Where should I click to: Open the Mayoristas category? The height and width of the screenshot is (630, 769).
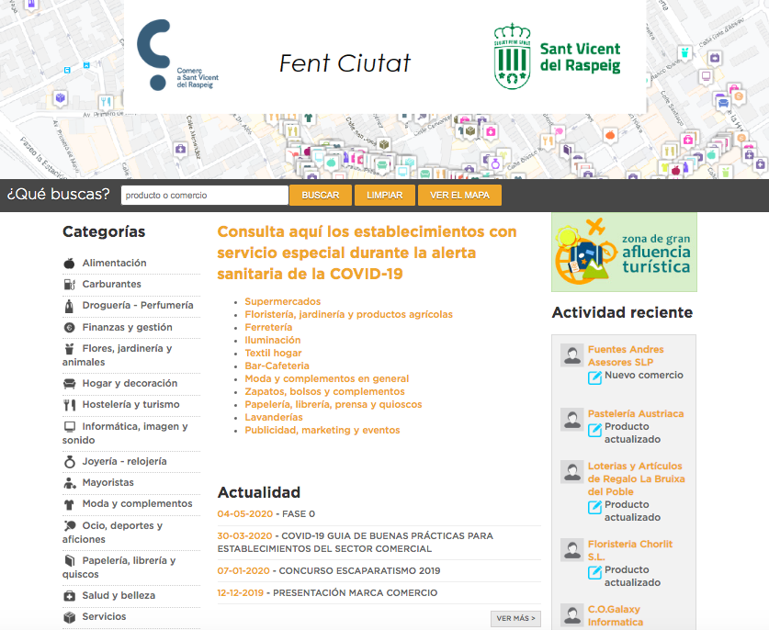coord(107,483)
